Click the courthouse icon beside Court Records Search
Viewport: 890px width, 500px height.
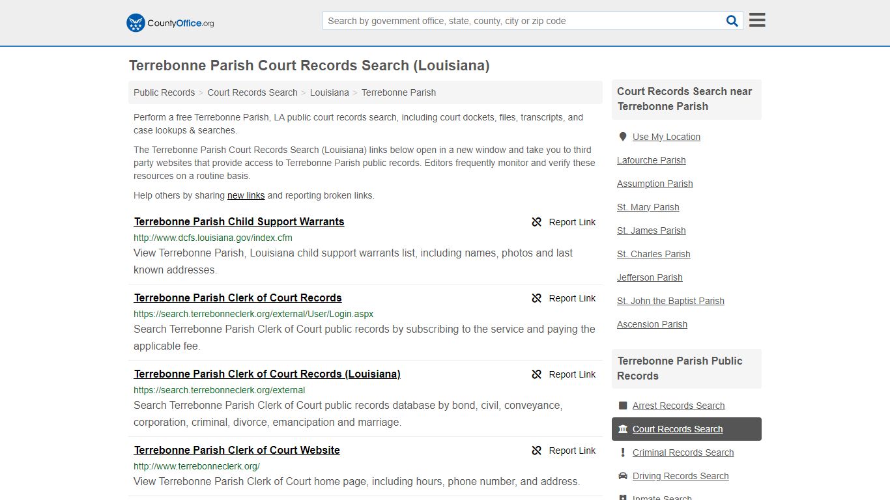click(x=623, y=429)
